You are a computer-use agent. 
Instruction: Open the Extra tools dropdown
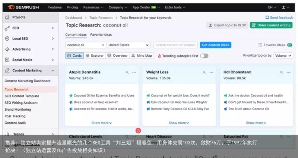tap(175, 7)
